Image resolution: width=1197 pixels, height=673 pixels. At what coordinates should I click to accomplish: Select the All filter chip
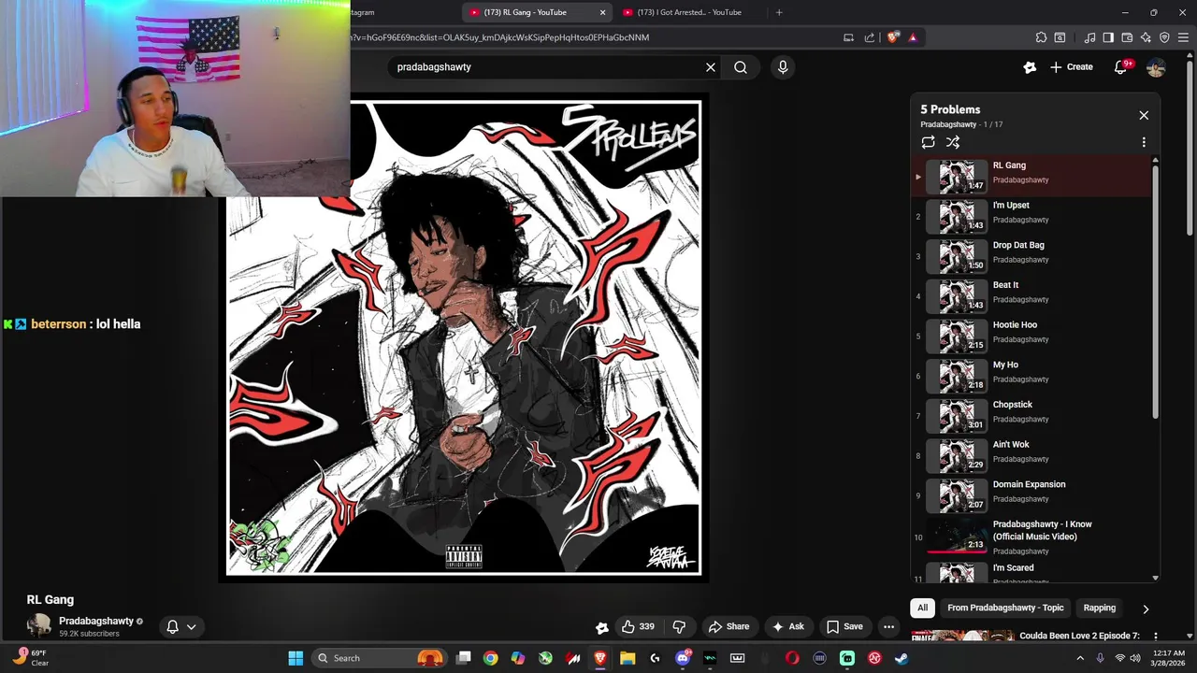click(x=922, y=608)
